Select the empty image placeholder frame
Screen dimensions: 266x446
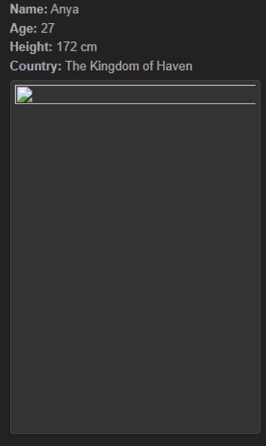click(x=135, y=94)
